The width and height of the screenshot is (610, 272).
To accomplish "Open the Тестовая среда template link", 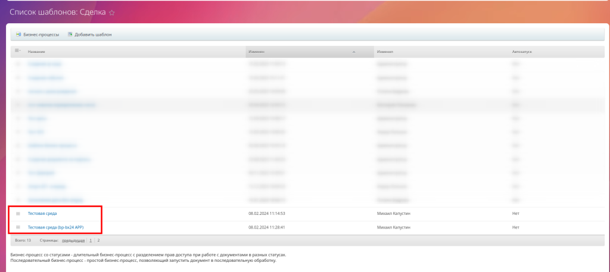I will pos(42,213).
